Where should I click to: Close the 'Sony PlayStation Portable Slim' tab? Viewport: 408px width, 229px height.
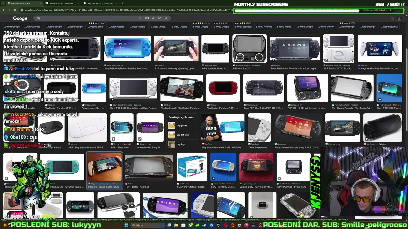point(117,3)
